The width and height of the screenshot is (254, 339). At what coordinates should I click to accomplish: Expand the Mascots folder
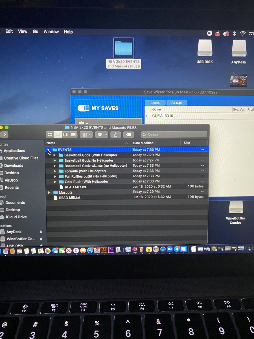point(49,192)
